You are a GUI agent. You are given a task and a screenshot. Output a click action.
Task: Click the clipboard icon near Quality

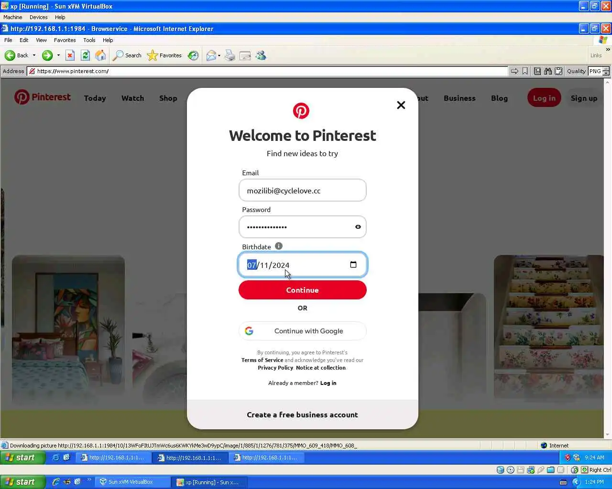click(x=558, y=71)
